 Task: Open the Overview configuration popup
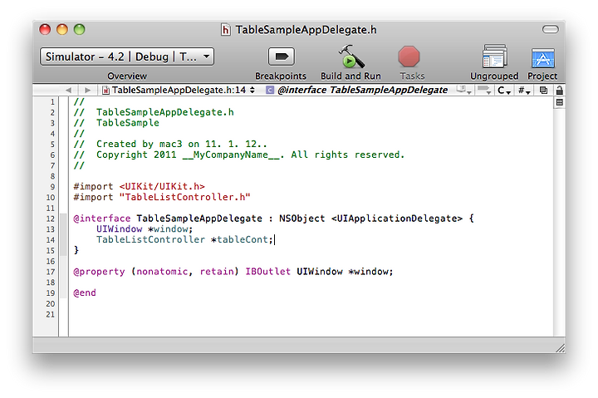127,57
